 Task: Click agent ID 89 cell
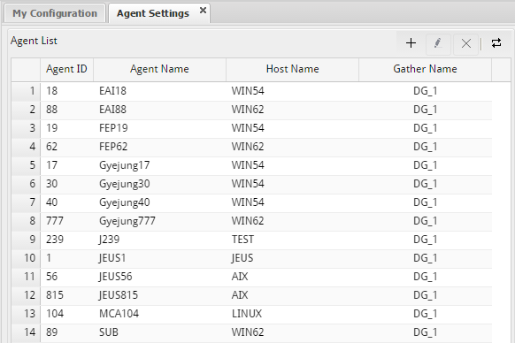(67, 332)
